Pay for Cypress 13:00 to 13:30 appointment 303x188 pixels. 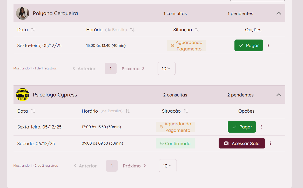242,127
